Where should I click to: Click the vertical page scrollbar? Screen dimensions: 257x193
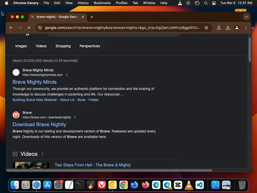(x=250, y=50)
